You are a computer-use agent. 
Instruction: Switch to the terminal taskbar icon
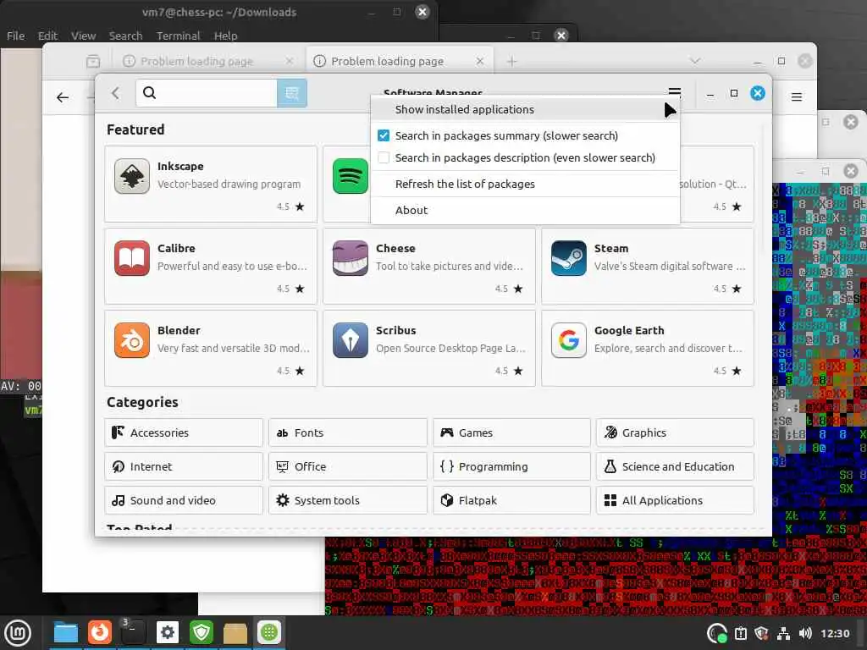click(x=133, y=632)
